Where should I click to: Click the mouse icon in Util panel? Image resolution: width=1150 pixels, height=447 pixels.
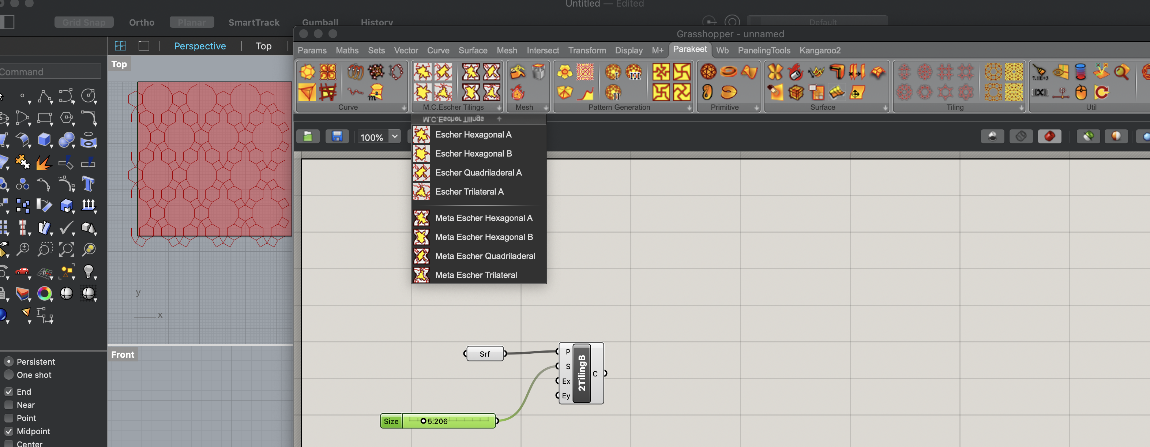[1081, 93]
